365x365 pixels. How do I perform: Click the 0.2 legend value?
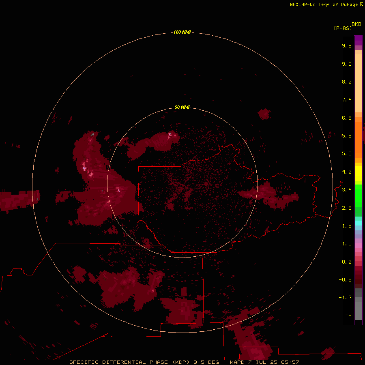point(347,262)
